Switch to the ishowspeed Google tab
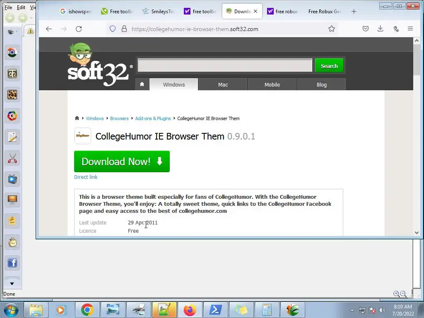This screenshot has width=424, height=318. tap(75, 11)
